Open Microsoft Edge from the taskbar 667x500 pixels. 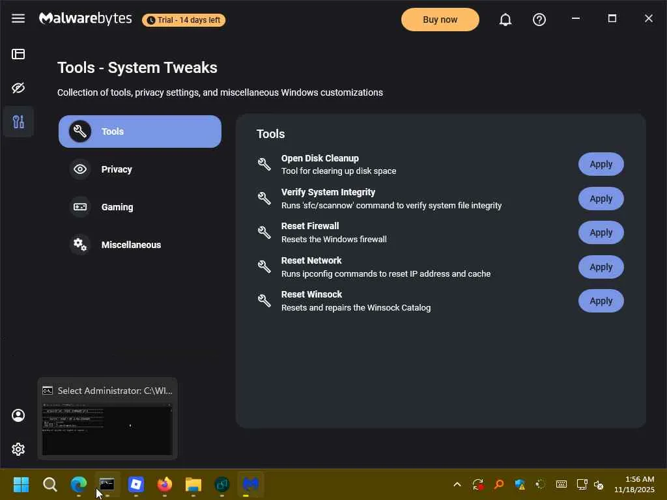click(x=79, y=484)
